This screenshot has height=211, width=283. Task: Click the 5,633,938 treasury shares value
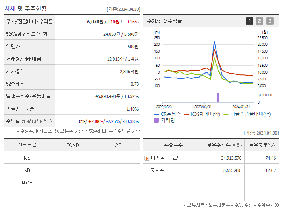232,170
